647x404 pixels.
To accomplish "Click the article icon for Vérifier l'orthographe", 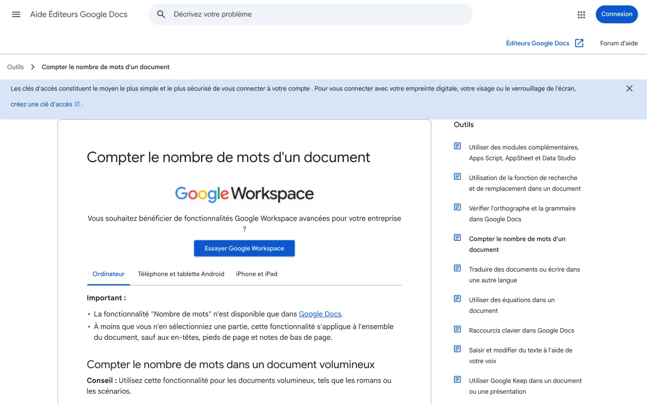I will [x=457, y=207].
